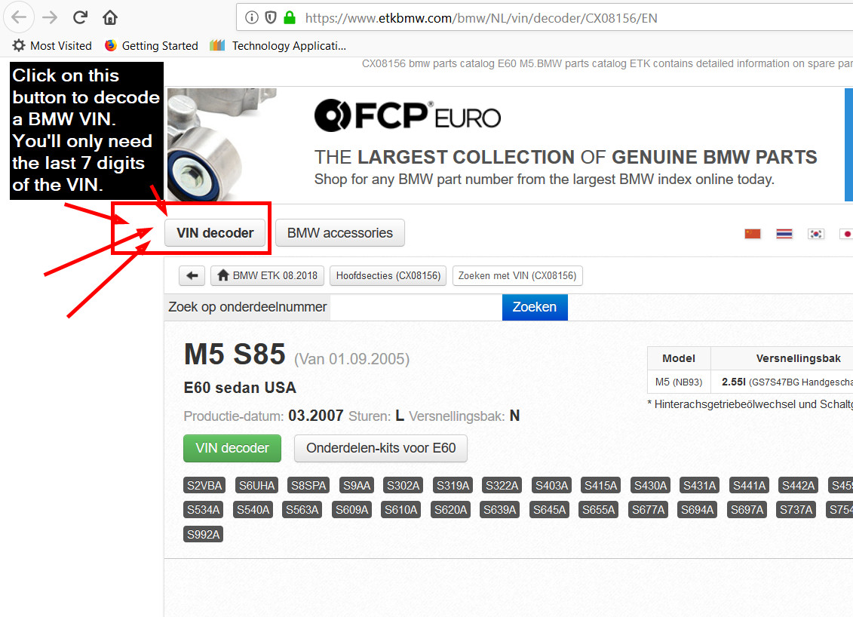
Task: Select option code S540A
Action: (x=253, y=510)
